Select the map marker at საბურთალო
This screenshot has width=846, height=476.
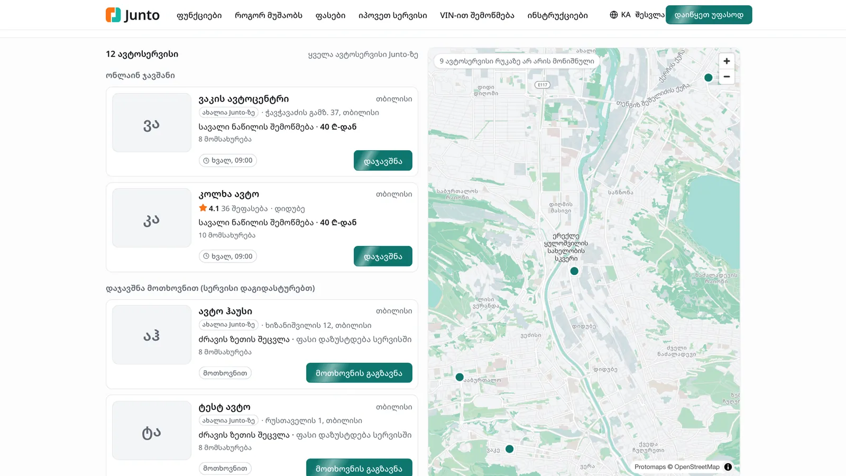click(459, 377)
